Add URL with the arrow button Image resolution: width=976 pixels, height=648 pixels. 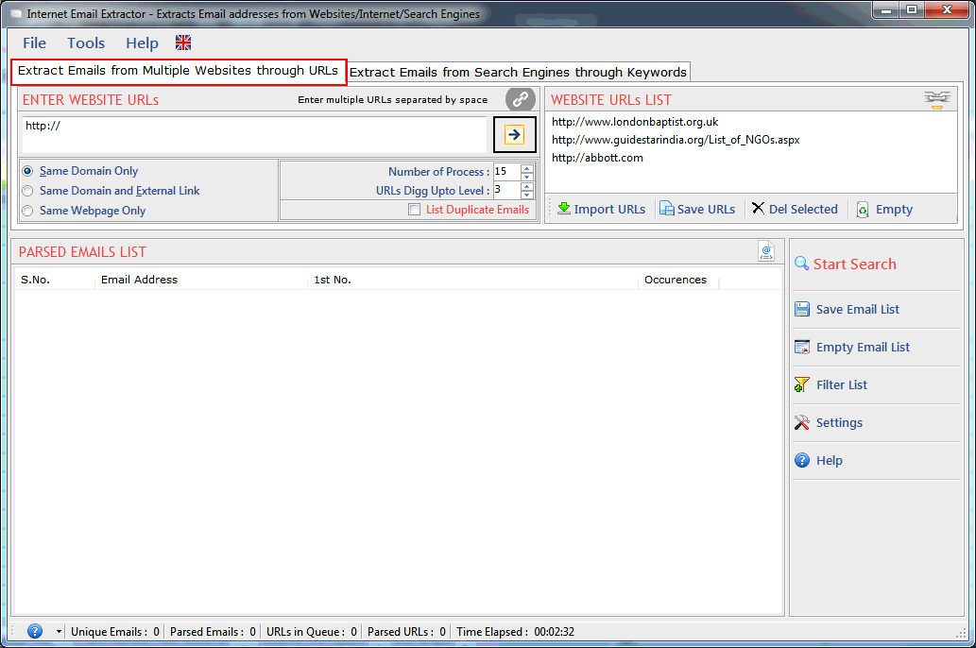coord(514,134)
